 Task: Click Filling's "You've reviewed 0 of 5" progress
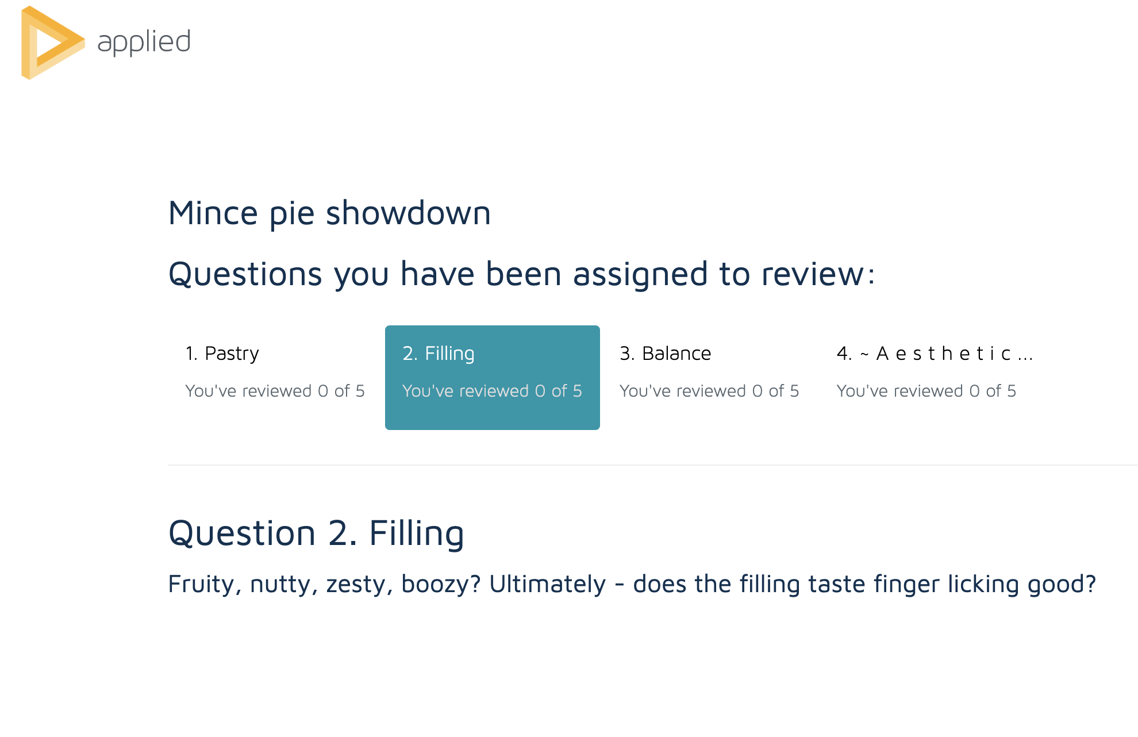coord(492,391)
